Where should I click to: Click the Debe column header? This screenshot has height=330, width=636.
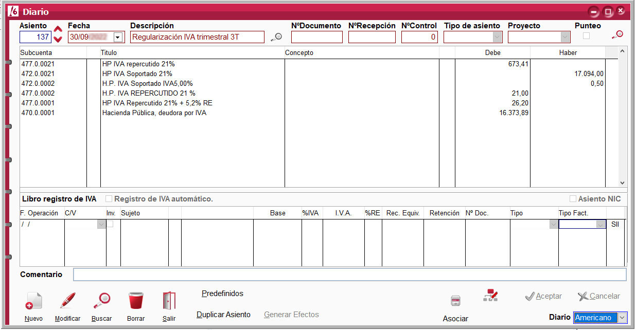(493, 53)
